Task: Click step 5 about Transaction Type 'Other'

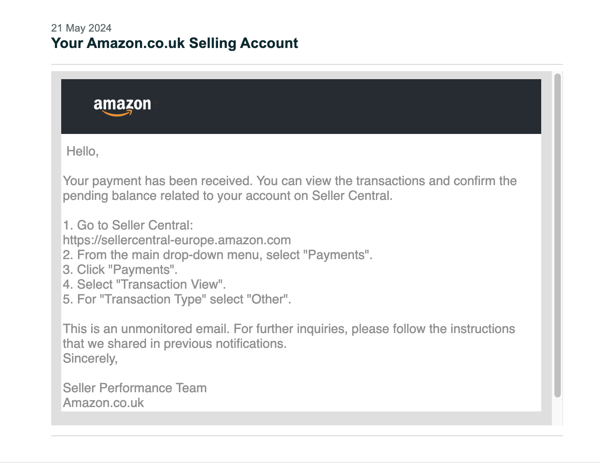Action: 177,299
